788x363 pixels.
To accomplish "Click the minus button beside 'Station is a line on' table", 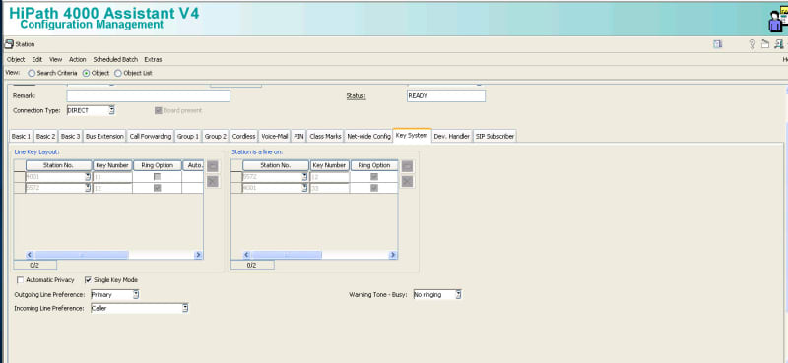I will (407, 166).
